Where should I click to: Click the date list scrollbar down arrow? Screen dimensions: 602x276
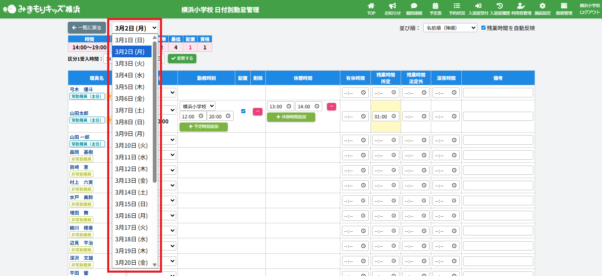(x=154, y=265)
